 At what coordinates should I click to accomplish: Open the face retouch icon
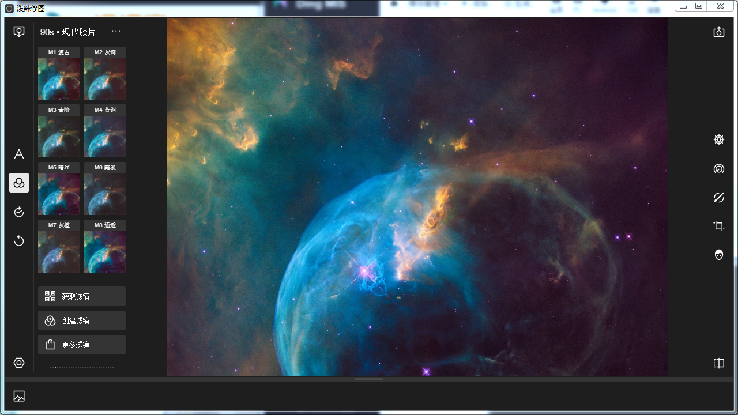click(x=718, y=255)
